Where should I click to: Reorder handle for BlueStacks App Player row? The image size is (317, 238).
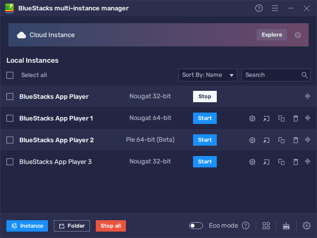(x=308, y=96)
